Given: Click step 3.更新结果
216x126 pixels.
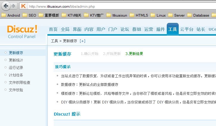Looking at the screenshot, I should coord(134,54).
